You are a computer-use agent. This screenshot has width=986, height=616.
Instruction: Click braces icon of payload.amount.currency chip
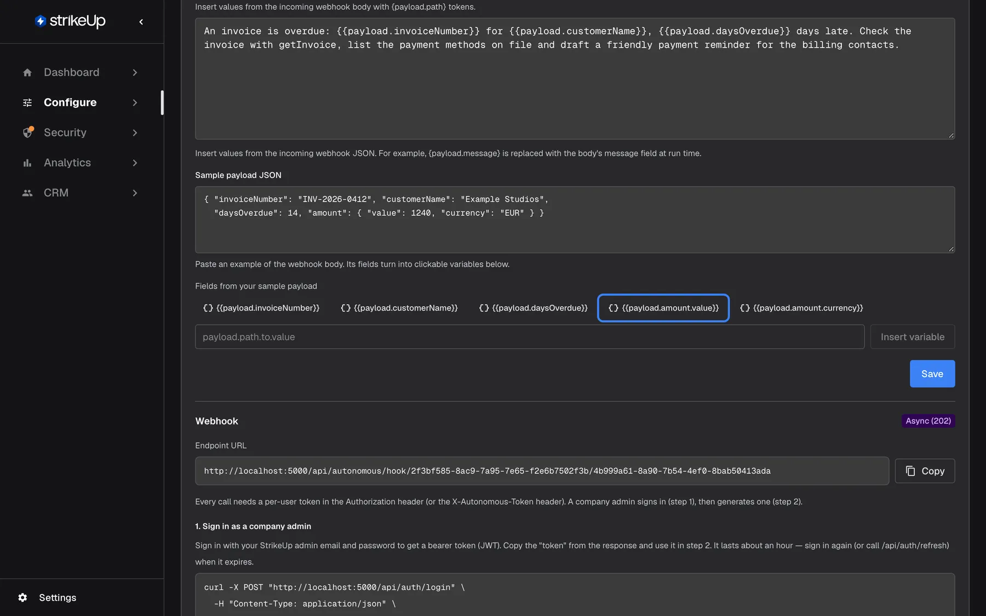click(x=745, y=308)
